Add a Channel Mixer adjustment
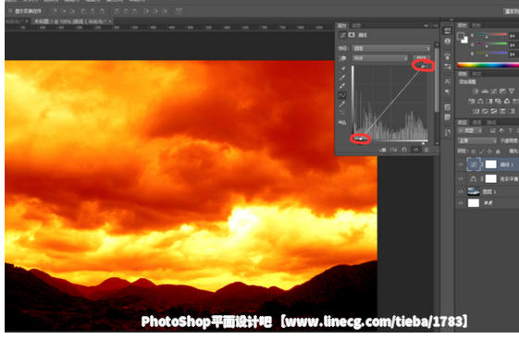This screenshot has height=339, width=519. click(507, 101)
